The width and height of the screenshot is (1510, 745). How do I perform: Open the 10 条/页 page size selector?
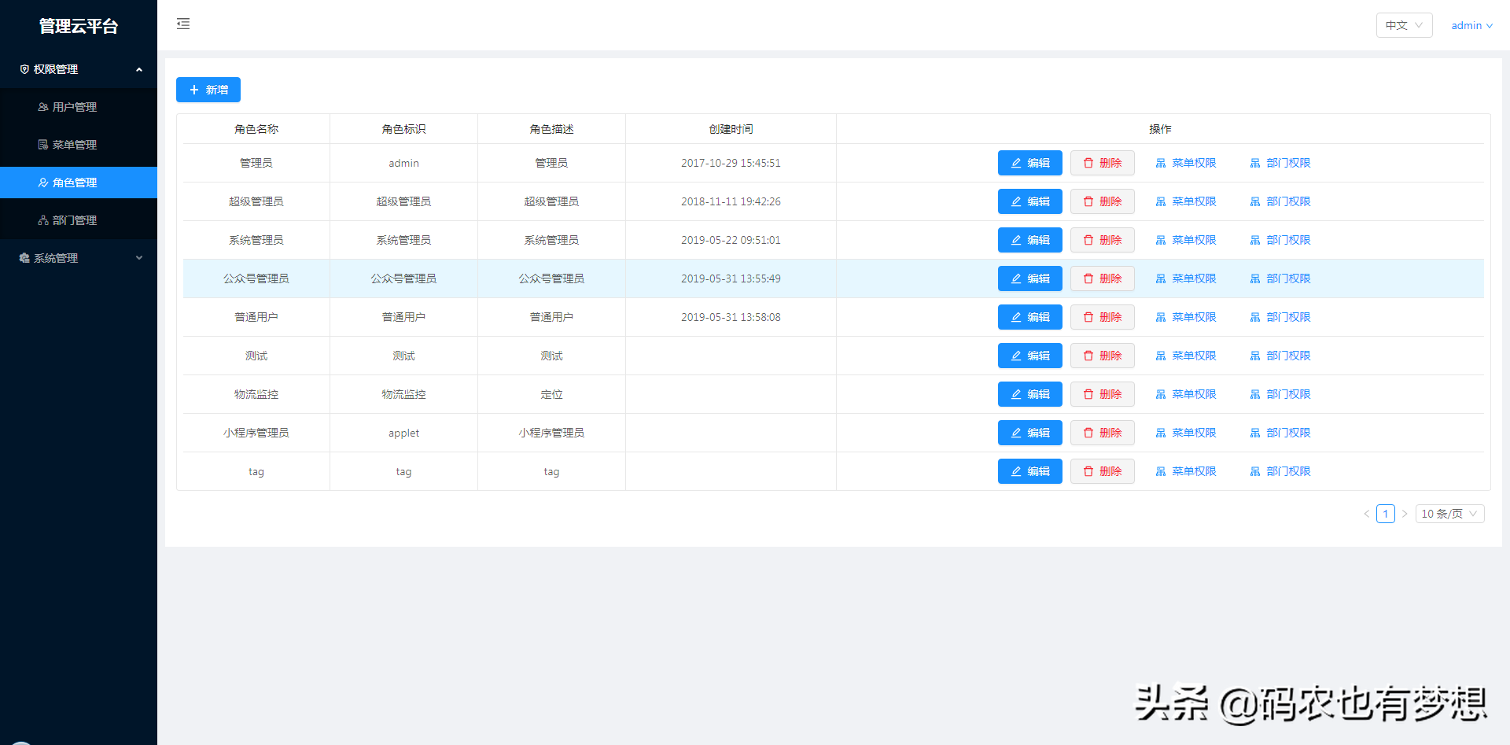point(1449,514)
